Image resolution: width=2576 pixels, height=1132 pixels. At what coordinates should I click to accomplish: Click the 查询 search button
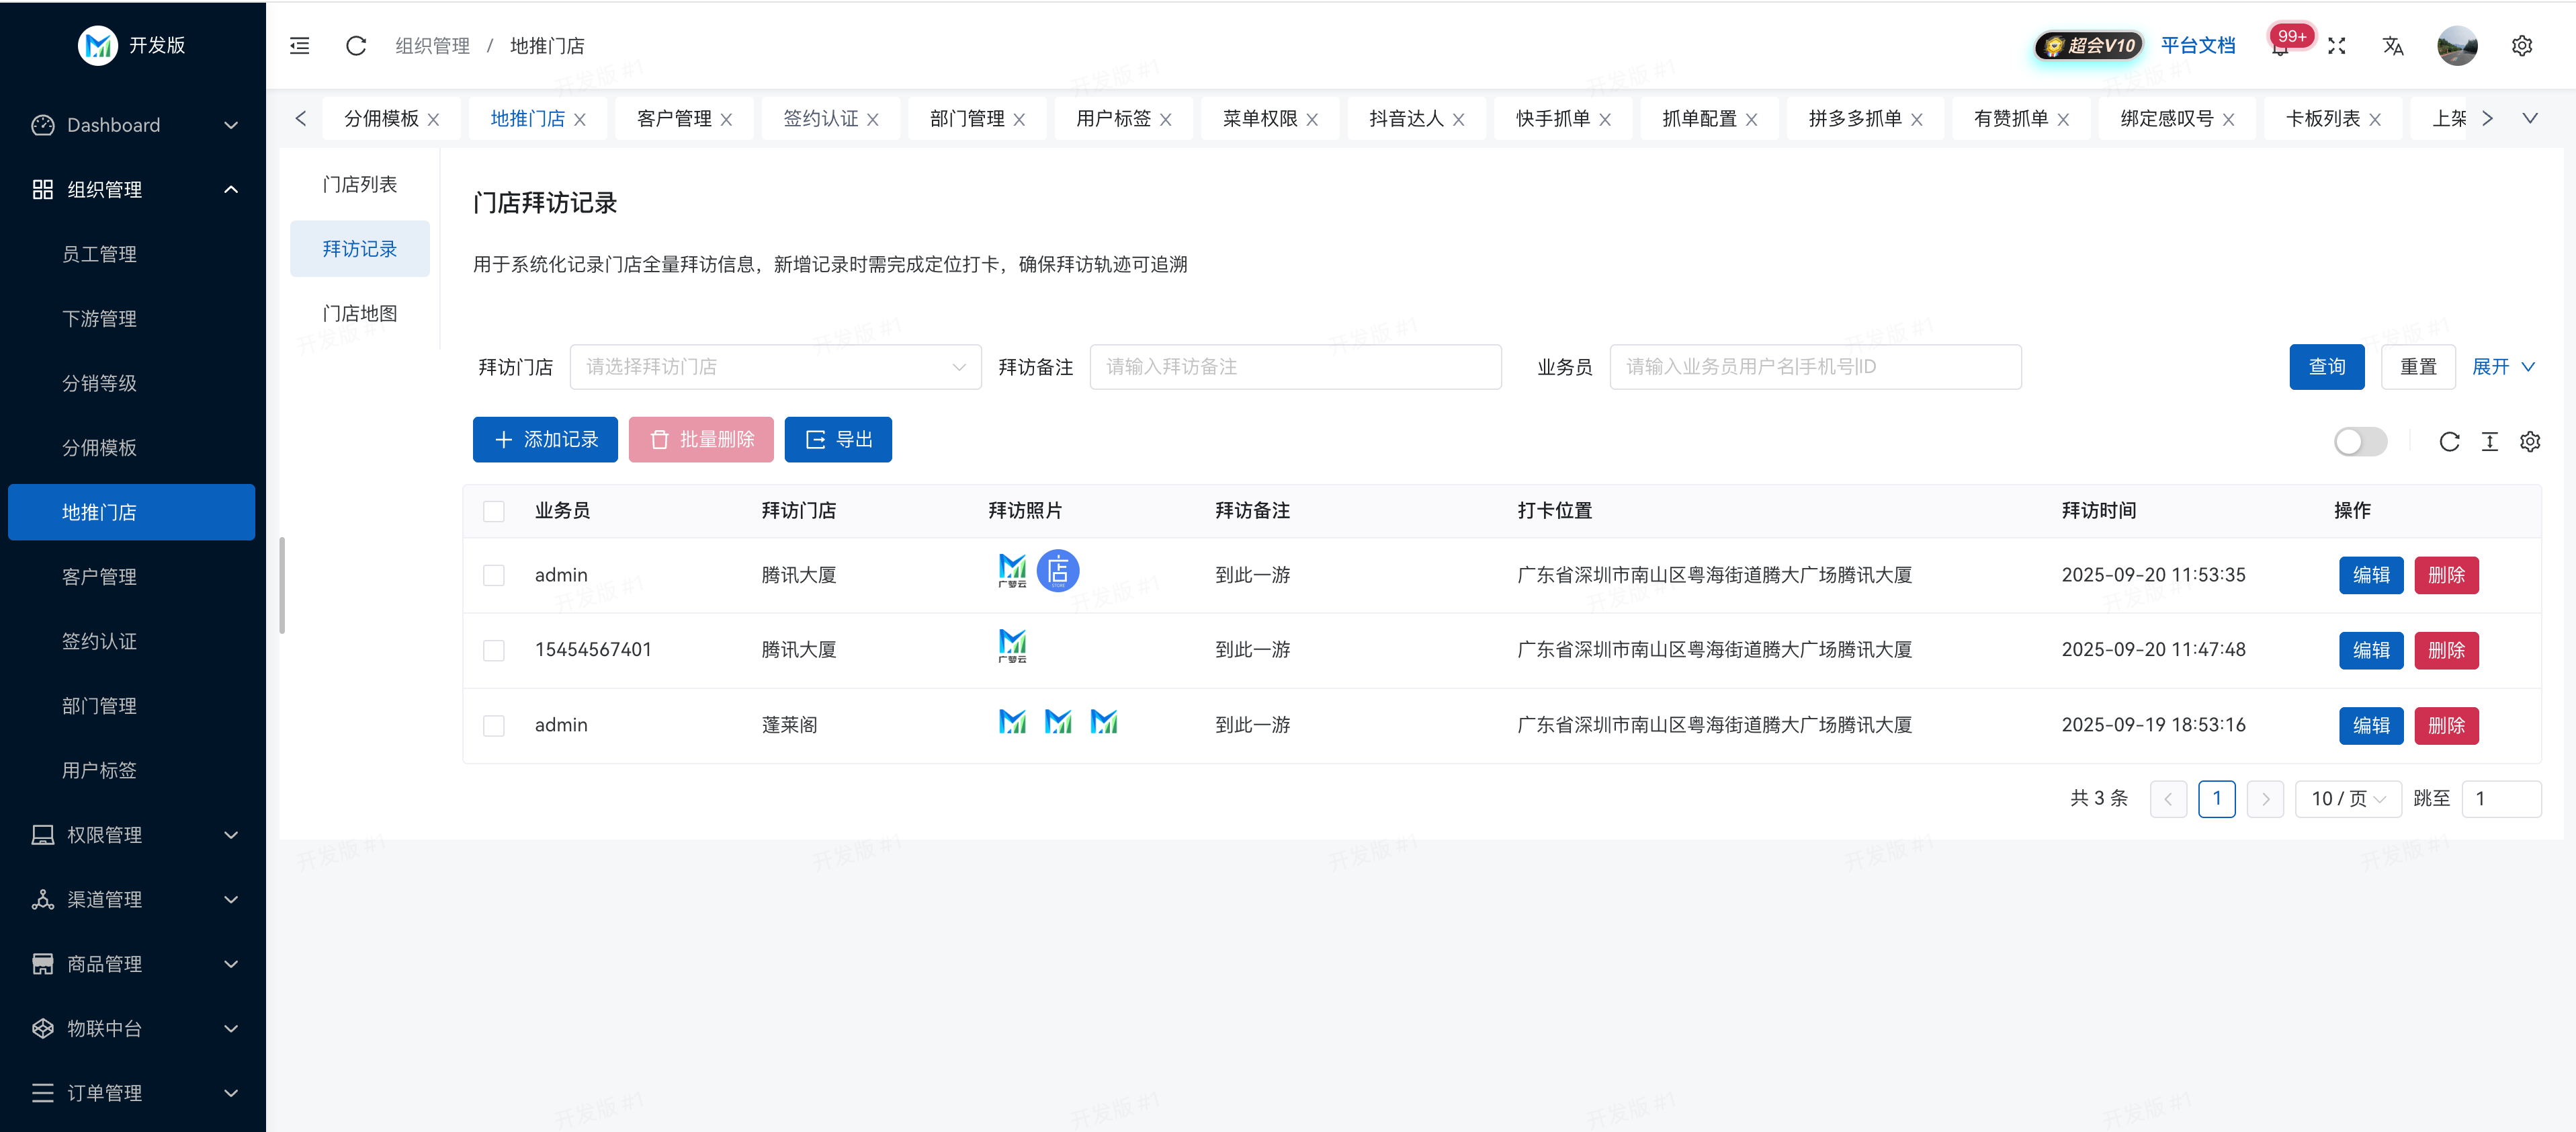tap(2326, 367)
